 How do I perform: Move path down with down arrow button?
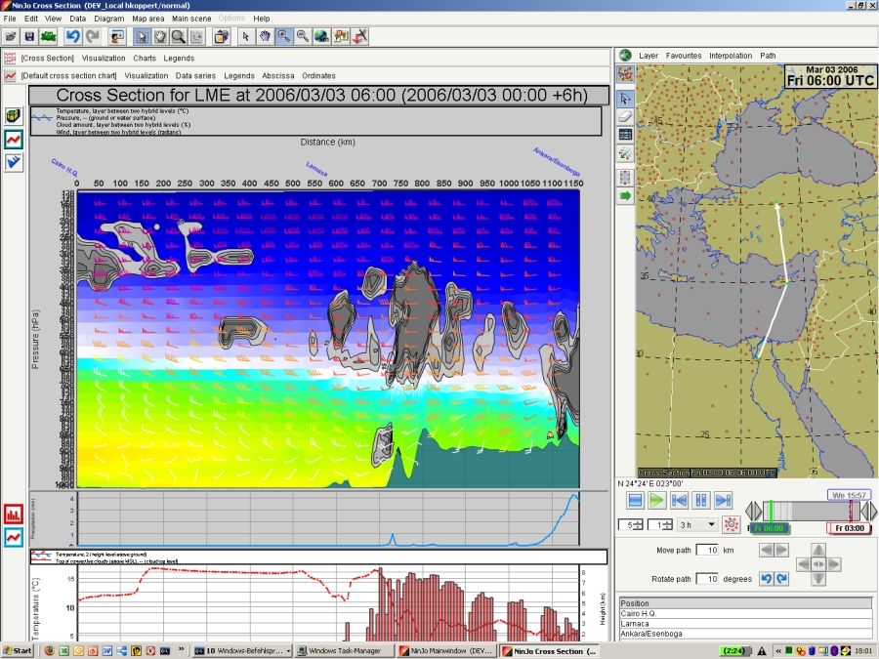tap(818, 578)
